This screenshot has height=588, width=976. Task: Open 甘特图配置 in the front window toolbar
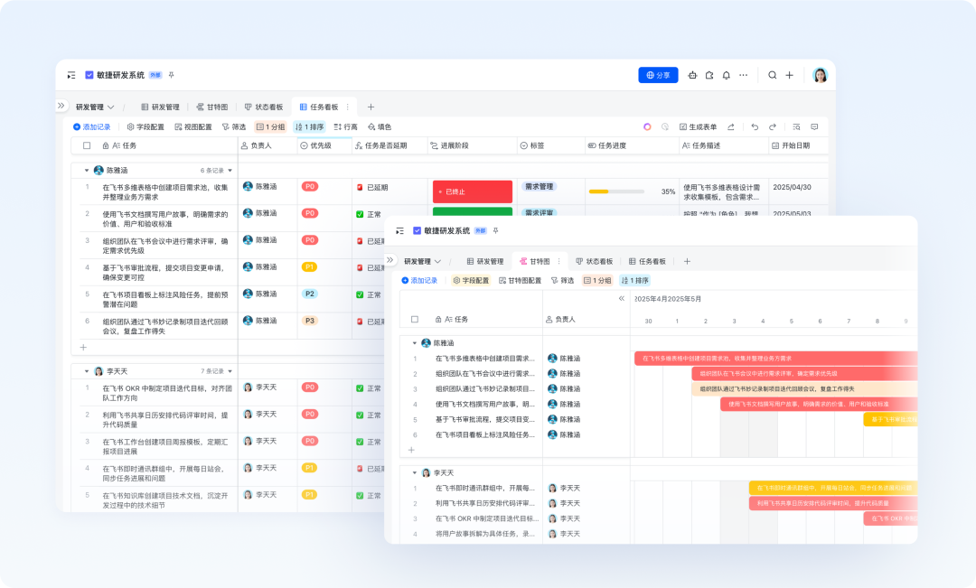pos(521,281)
